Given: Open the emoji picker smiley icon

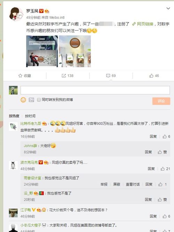Looking at the screenshot, I should tap(23, 100).
